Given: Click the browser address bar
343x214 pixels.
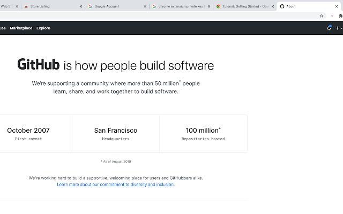Looking at the screenshot, I should [161, 16].
